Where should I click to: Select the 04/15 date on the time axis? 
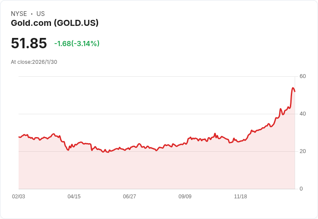[x=74, y=197]
